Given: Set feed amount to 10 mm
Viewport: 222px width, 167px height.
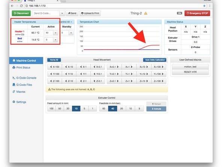Looking at the screenshot, I should tap(76, 109).
